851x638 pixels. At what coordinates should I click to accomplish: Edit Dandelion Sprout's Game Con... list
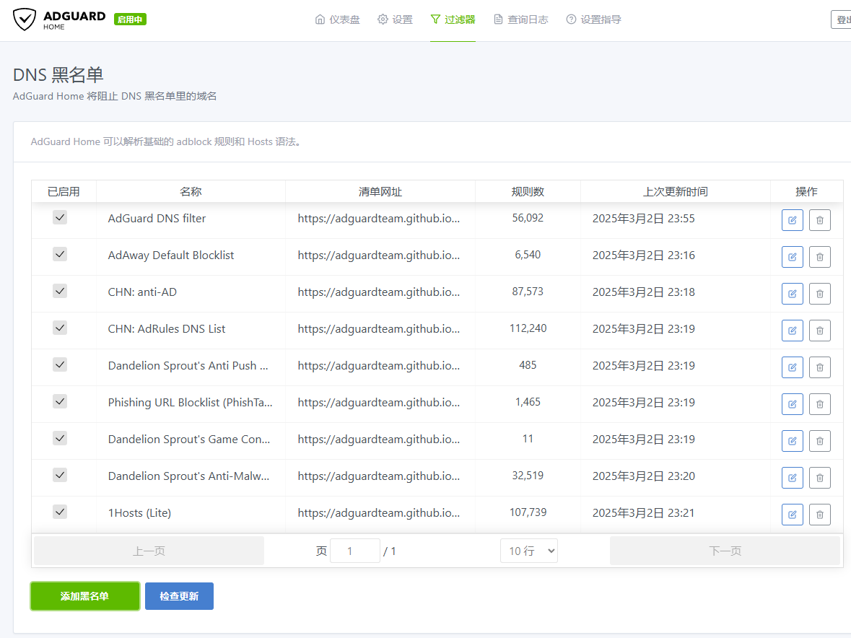tap(792, 441)
